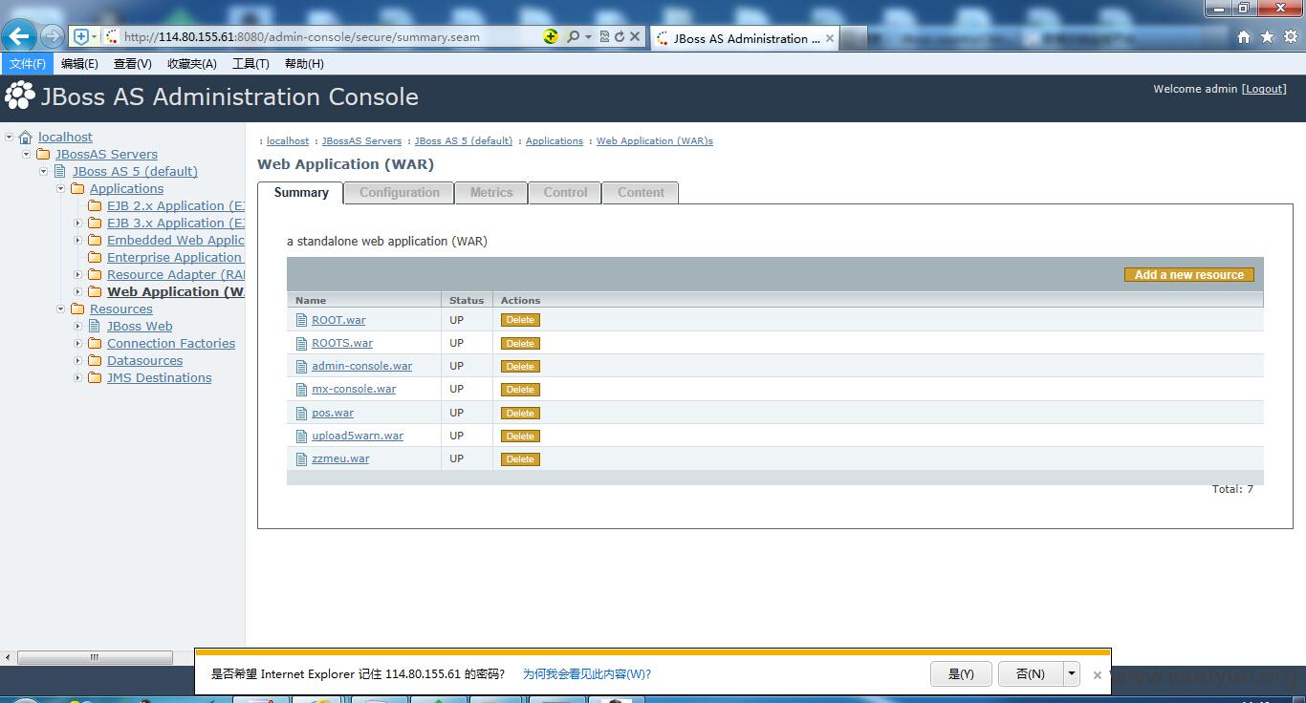Click Add a new resource button
The image size is (1306, 703).
click(1188, 275)
